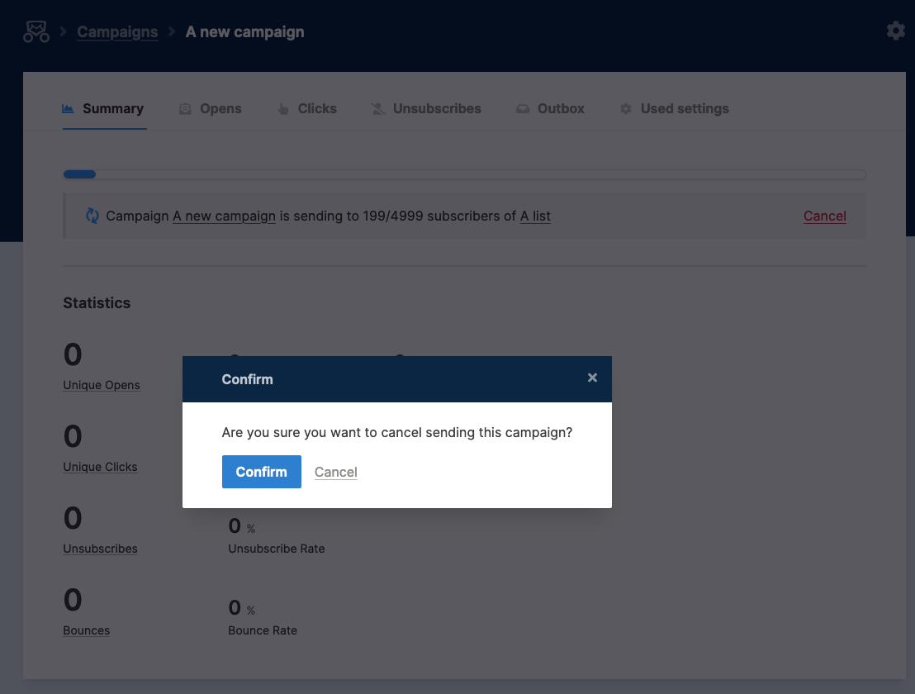
Task: Click the dialog question text
Action: click(x=397, y=432)
